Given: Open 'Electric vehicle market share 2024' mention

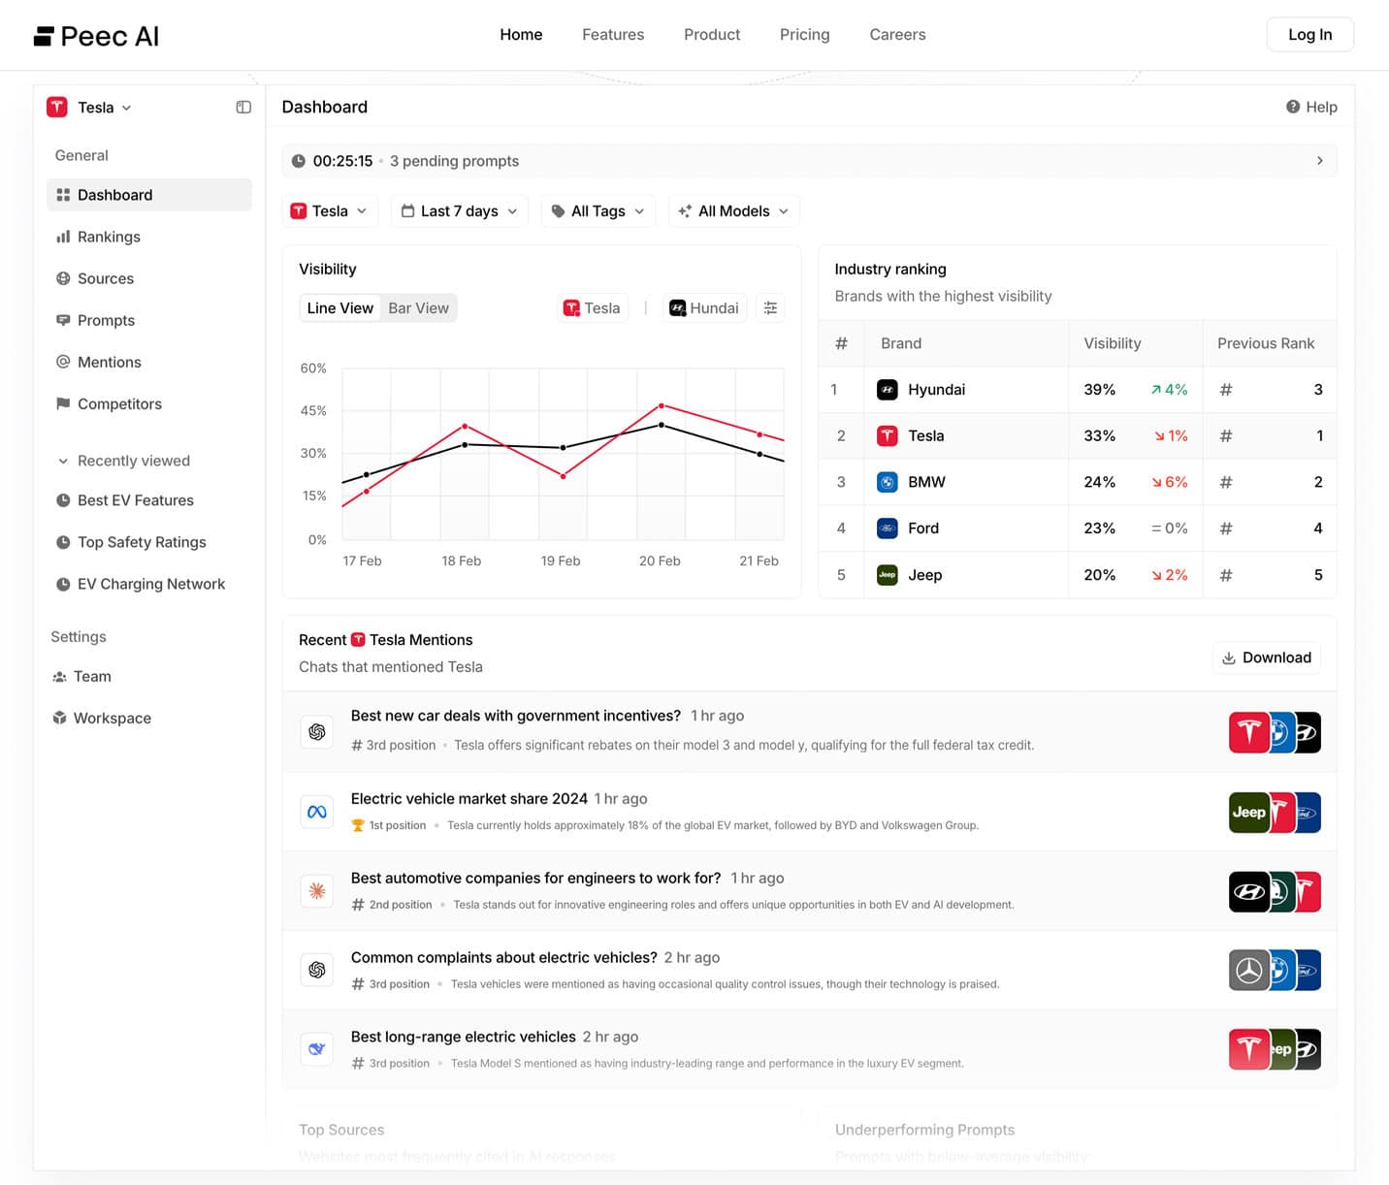Looking at the screenshot, I should pos(809,812).
